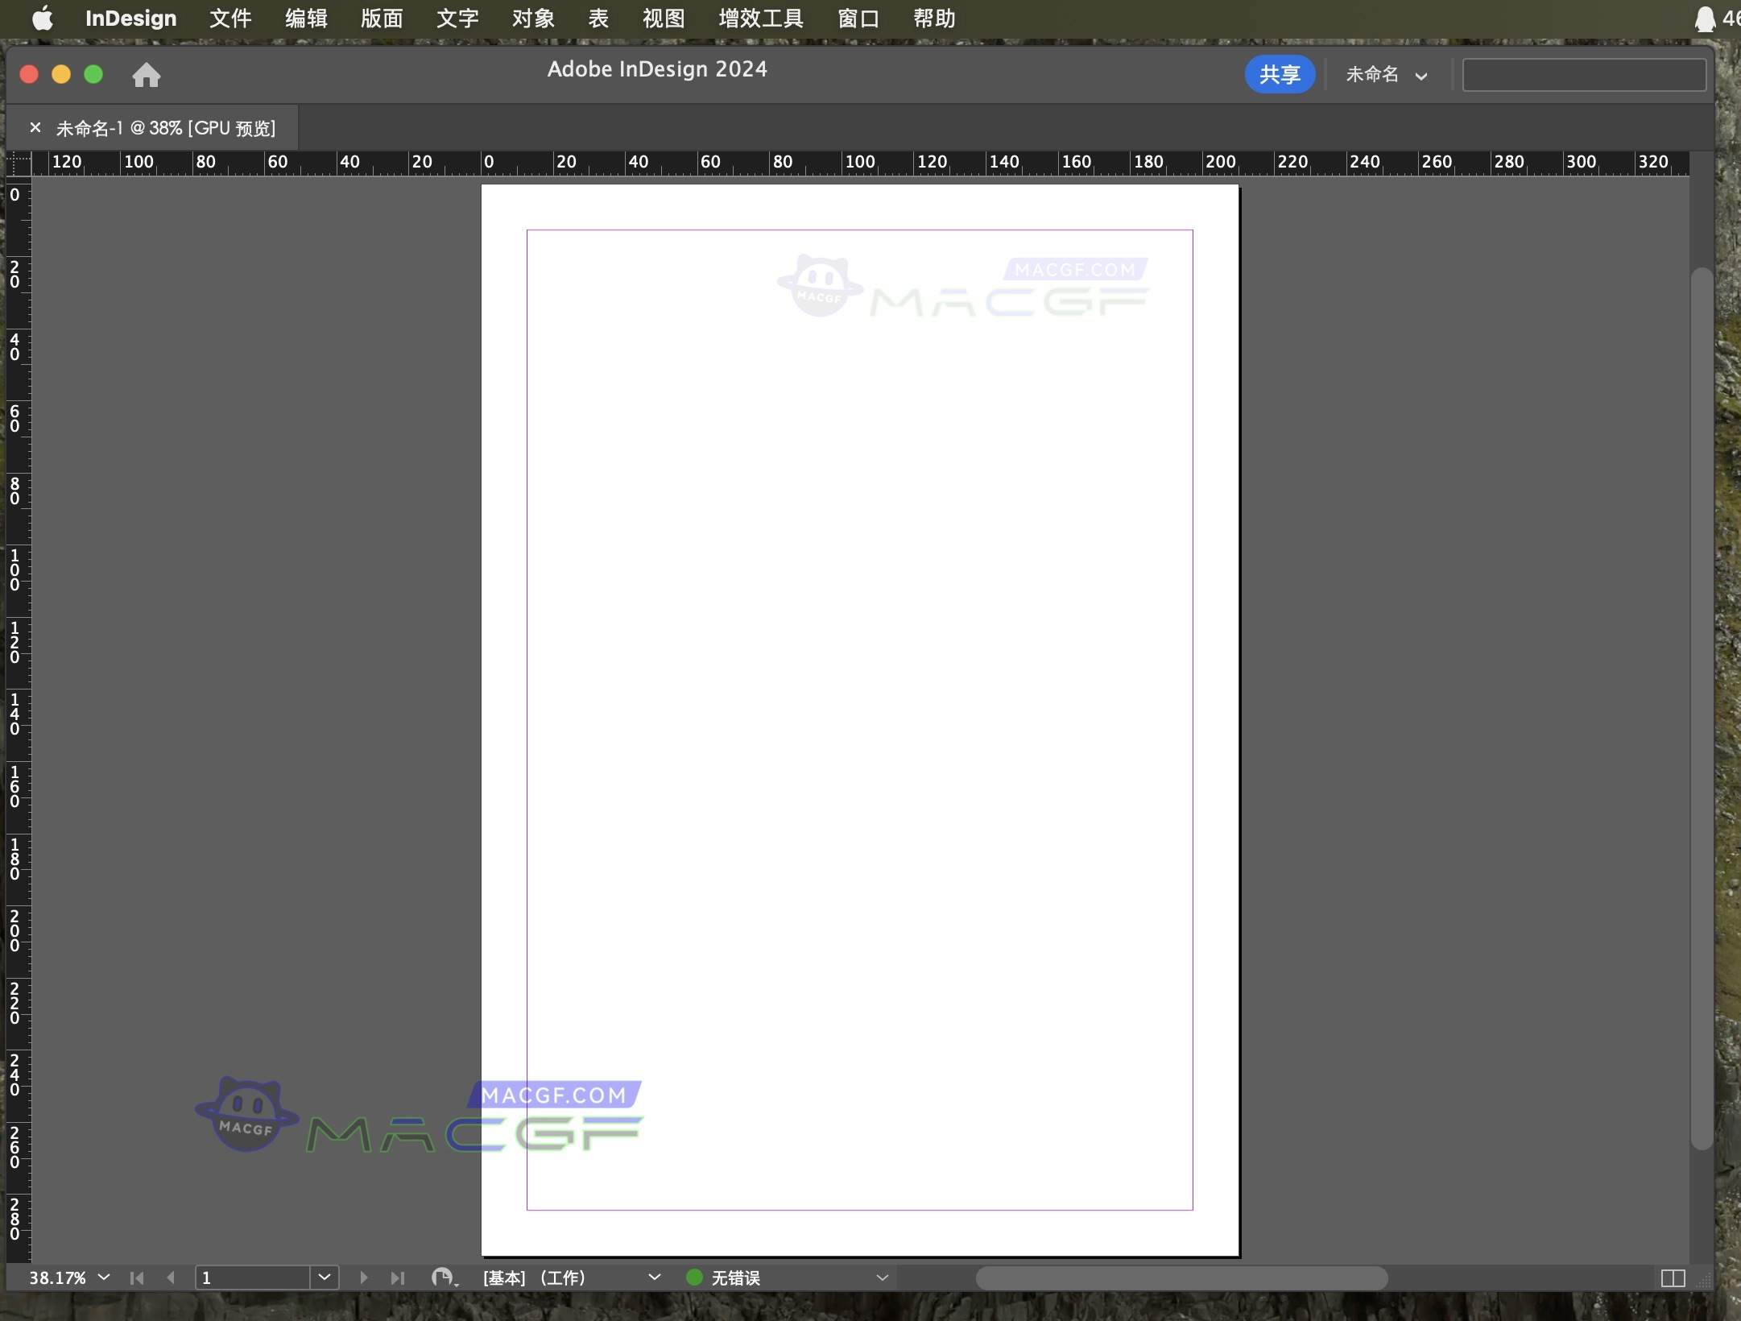
Task: Open the 38.17% zoom level dropdown
Action: coord(103,1278)
